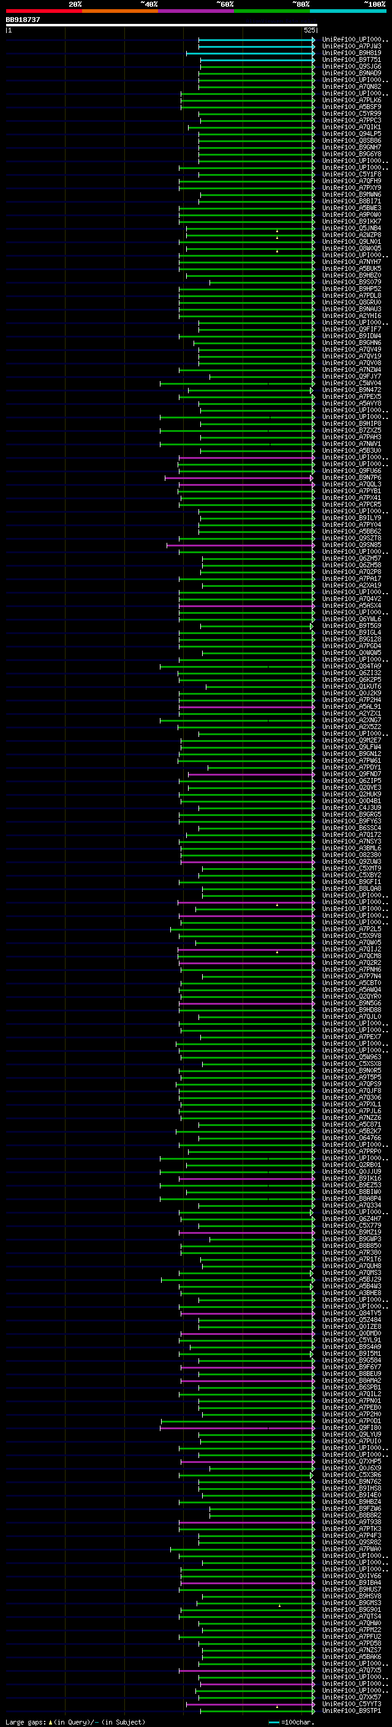Click the cyan ~100% legend bar

tap(349, 11)
